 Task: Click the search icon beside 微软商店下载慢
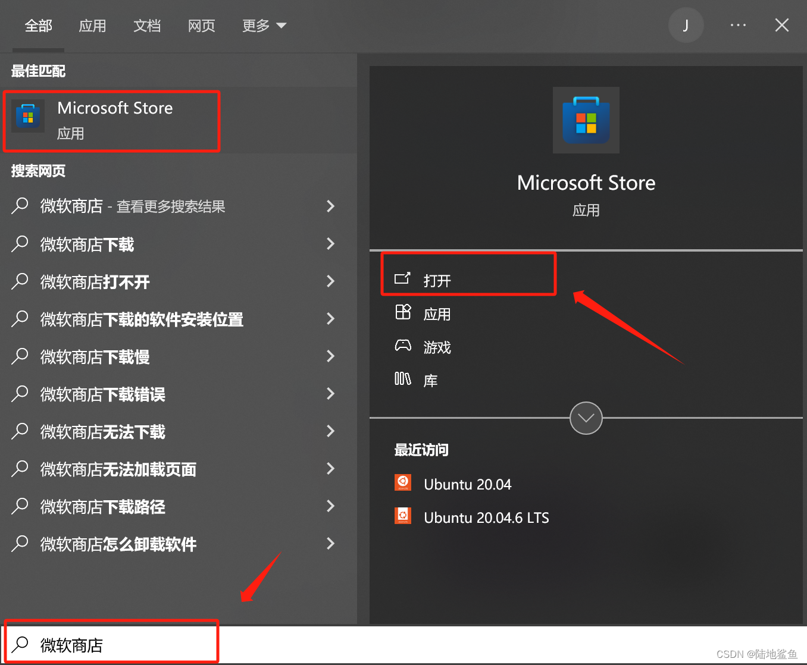pos(20,356)
